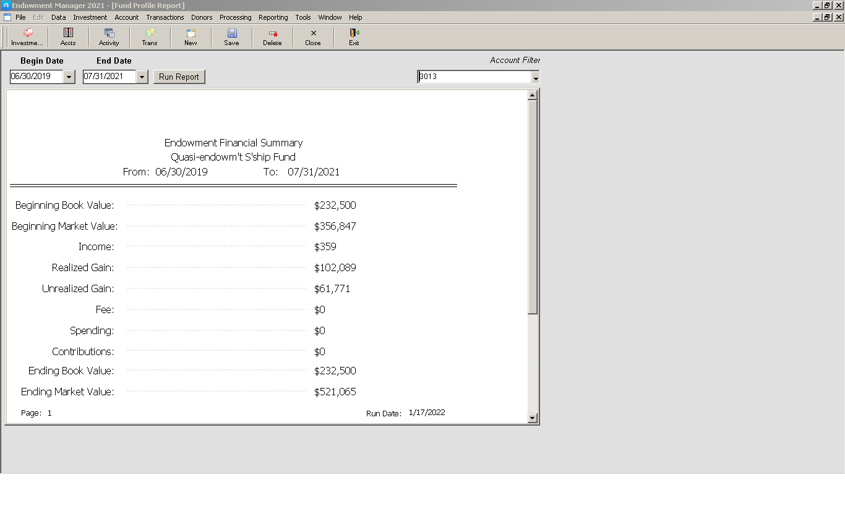This screenshot has height=525, width=845.
Task: Open the Donors menu
Action: (x=202, y=17)
